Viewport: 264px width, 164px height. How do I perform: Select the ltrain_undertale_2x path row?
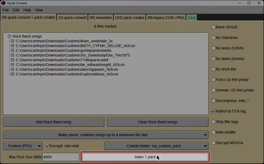(64, 41)
